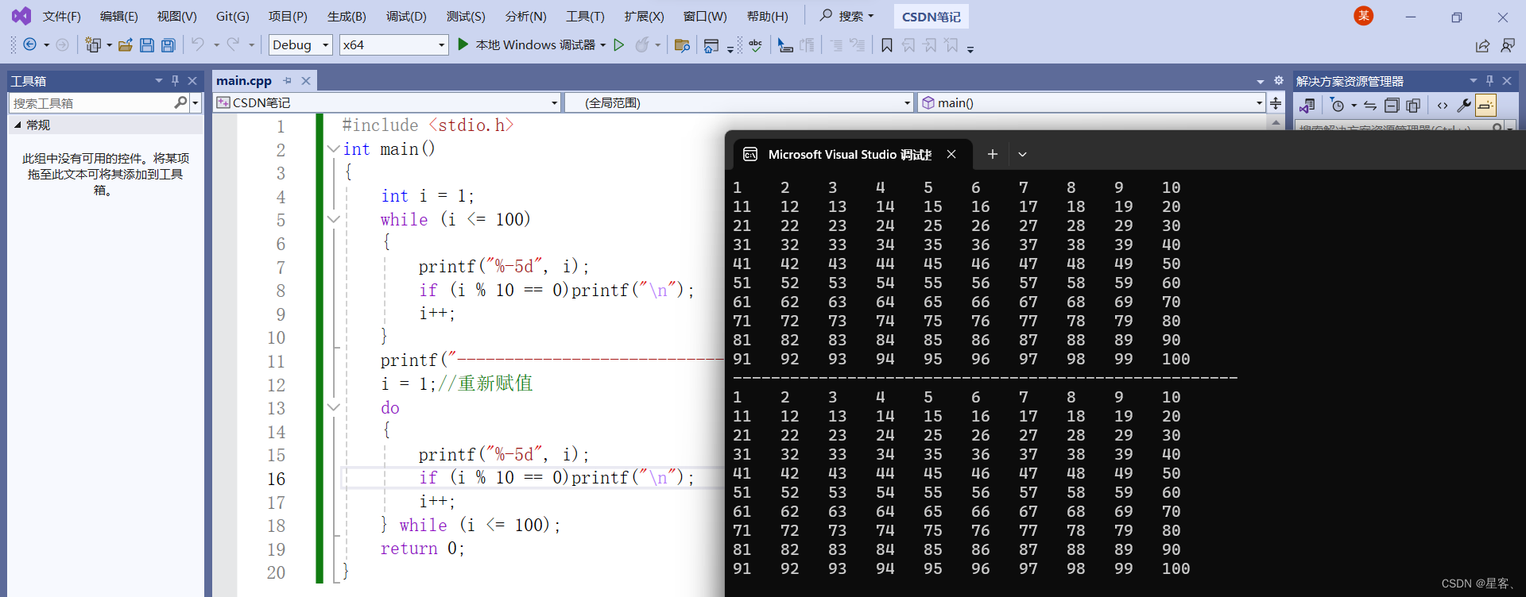Image resolution: width=1526 pixels, height=597 pixels.
Task: Open the 文件(F) menu
Action: [61, 17]
